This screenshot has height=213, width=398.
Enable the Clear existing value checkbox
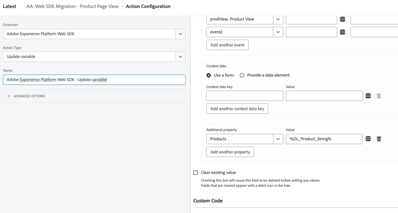coord(195,173)
